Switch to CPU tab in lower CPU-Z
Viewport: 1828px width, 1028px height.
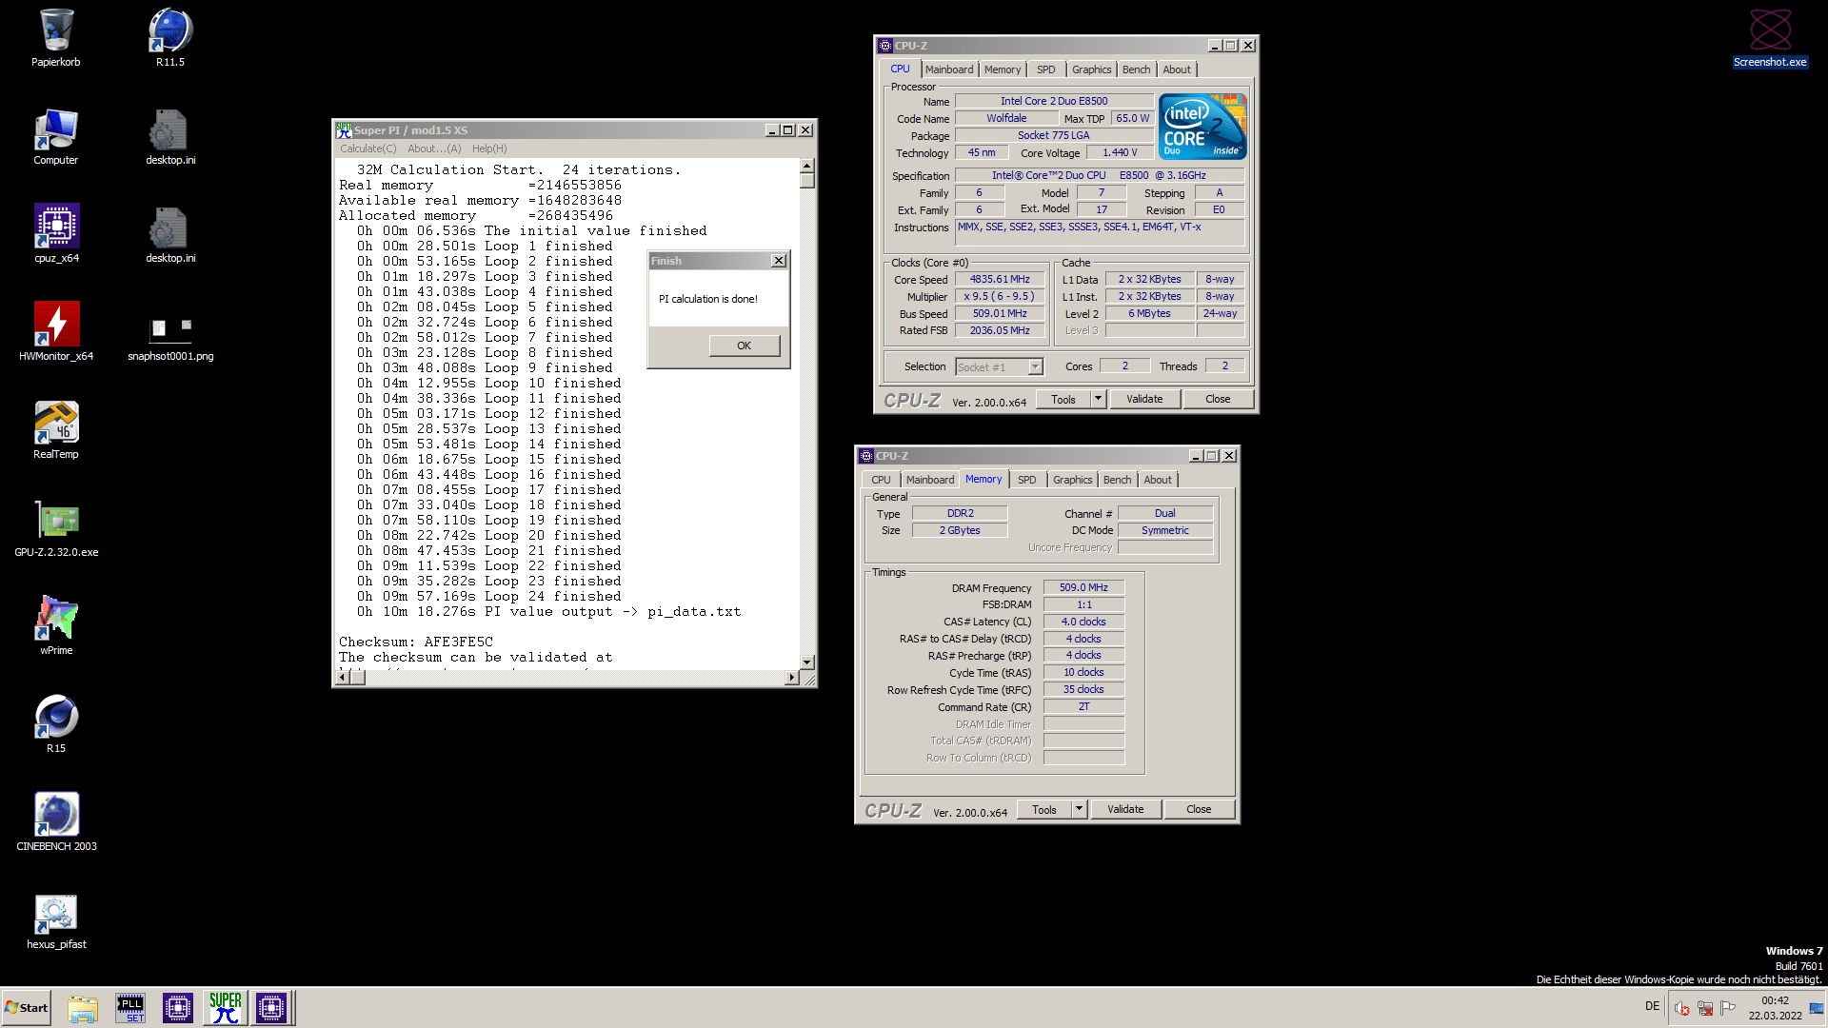[882, 480]
